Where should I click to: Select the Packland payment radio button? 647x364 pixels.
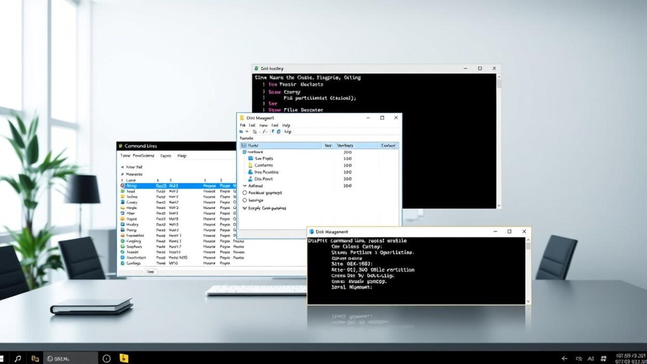(x=245, y=193)
